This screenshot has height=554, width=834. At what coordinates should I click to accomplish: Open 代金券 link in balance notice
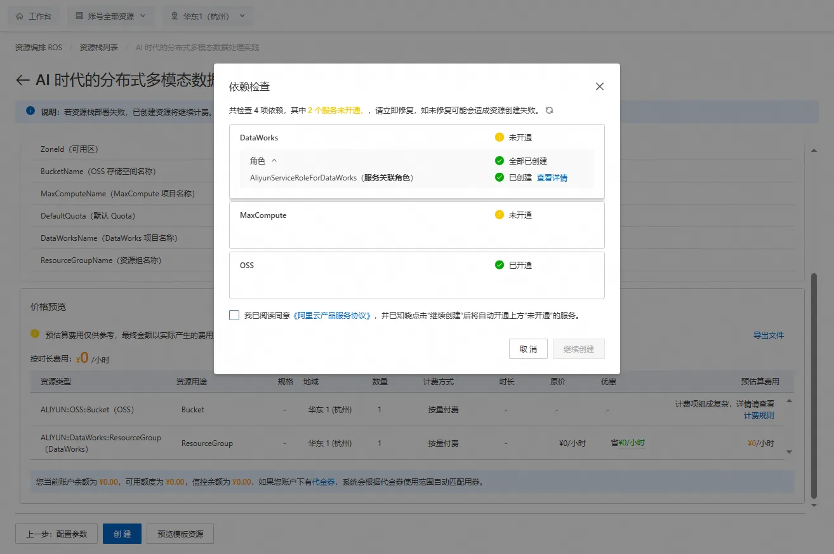[x=323, y=482]
